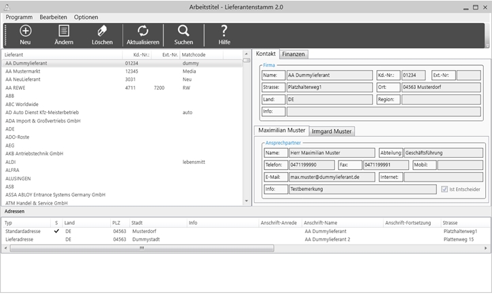This screenshot has height=295, width=492.
Task: Sort list by Matchcode column header
Action: pos(194,54)
